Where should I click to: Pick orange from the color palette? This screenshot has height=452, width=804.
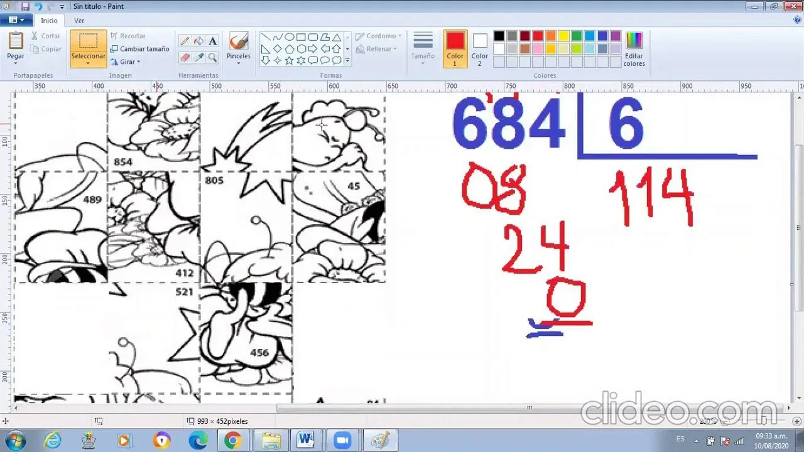[x=551, y=36]
